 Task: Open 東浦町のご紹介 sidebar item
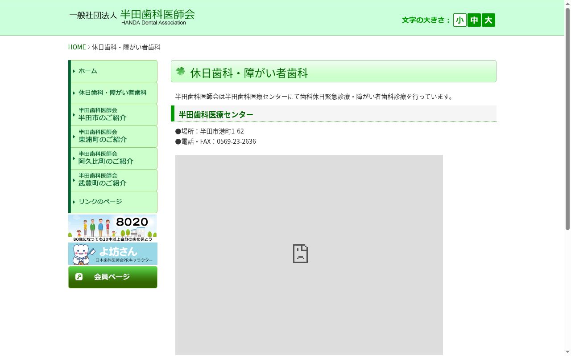point(113,137)
